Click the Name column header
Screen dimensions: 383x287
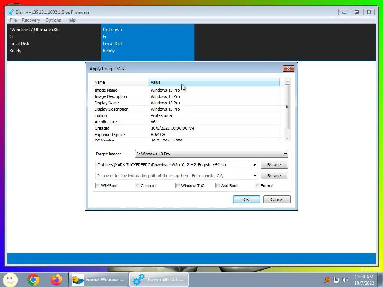coord(121,82)
